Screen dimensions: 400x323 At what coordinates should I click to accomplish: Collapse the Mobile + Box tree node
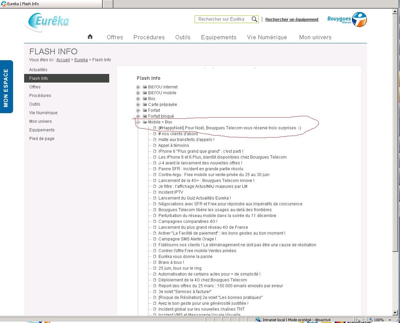click(x=138, y=122)
